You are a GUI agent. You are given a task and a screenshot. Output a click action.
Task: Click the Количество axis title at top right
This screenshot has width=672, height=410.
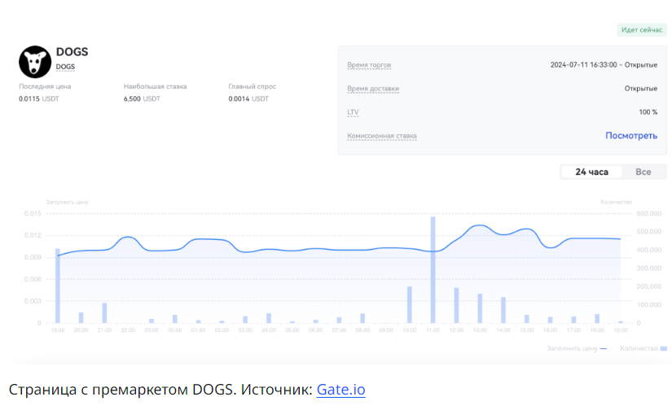pyautogui.click(x=617, y=202)
